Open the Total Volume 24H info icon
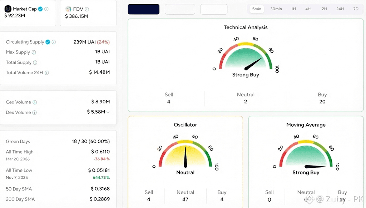 pyautogui.click(x=47, y=73)
